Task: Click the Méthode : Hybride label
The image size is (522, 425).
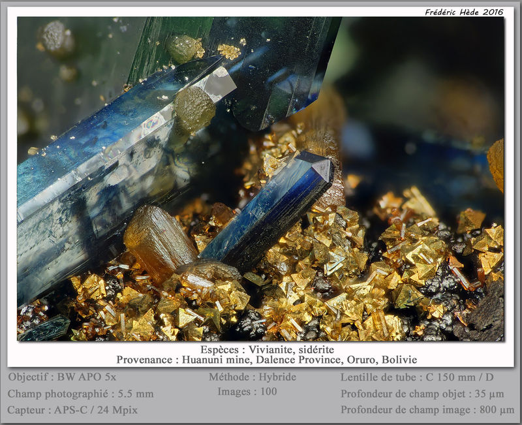Action: coord(253,377)
